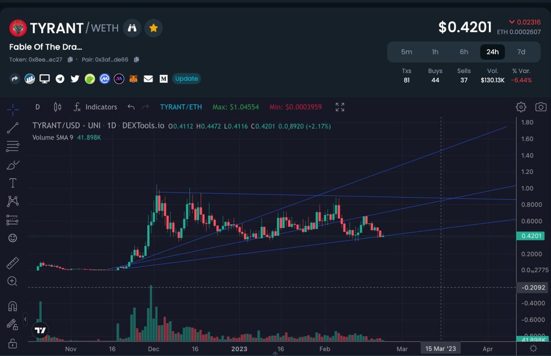Click the email envelope icon
Viewport: 551px width, 356px height.
[x=148, y=79]
